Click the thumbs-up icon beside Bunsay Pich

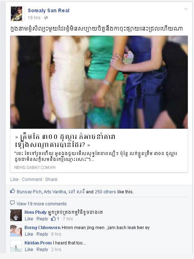point(13,191)
